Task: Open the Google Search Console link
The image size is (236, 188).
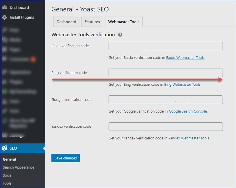Action: pyautogui.click(x=188, y=111)
